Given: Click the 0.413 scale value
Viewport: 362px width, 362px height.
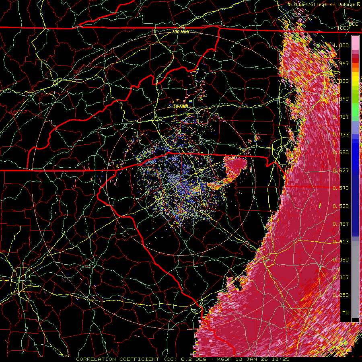Looking at the screenshot, I should (x=341, y=242).
